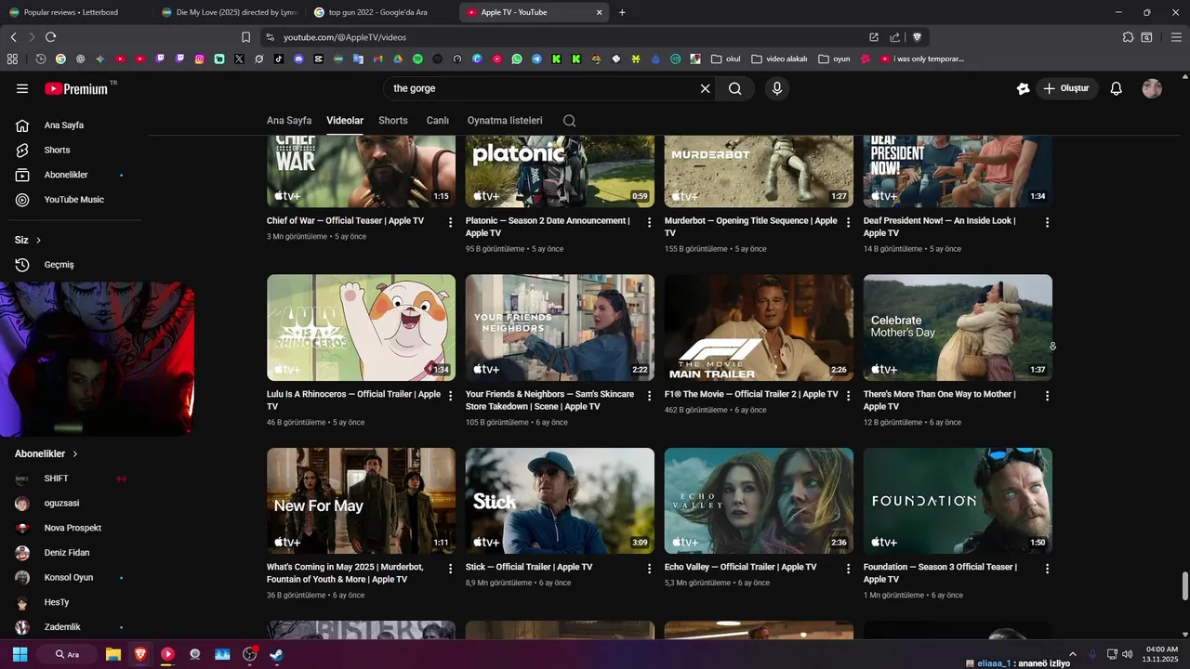Open Shorts in the sidebar
This screenshot has height=669, width=1190.
click(x=74, y=150)
